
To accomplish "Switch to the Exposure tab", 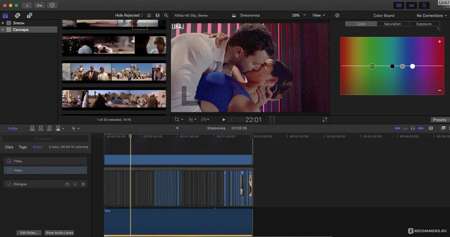I will [424, 24].
